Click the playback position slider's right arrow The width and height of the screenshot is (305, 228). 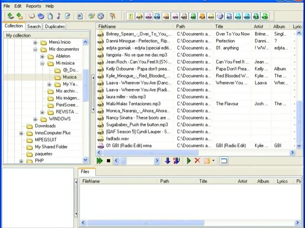pyautogui.click(x=157, y=161)
